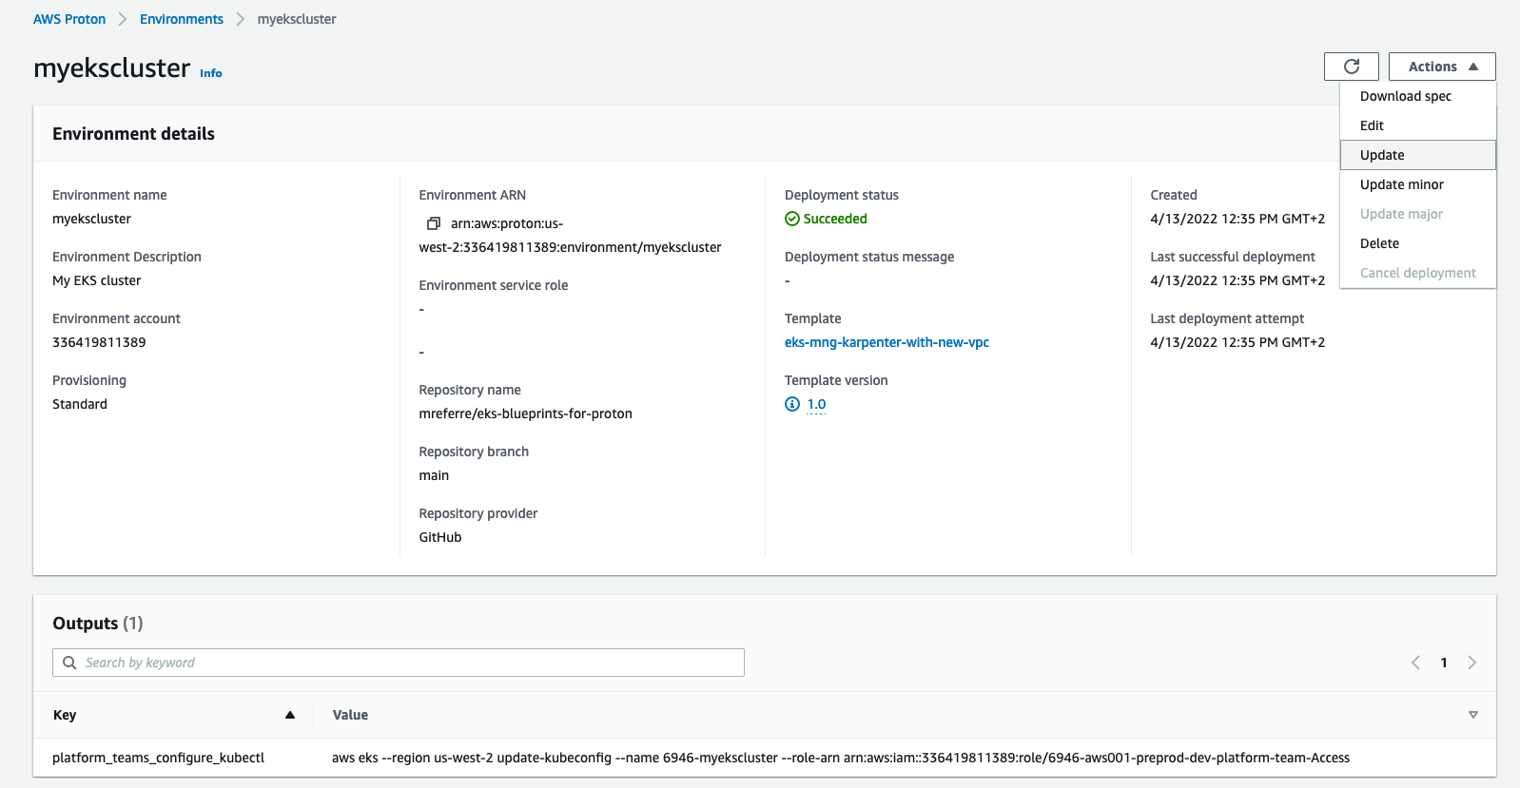Select repository branch value main
This screenshot has width=1520, height=788.
(434, 475)
